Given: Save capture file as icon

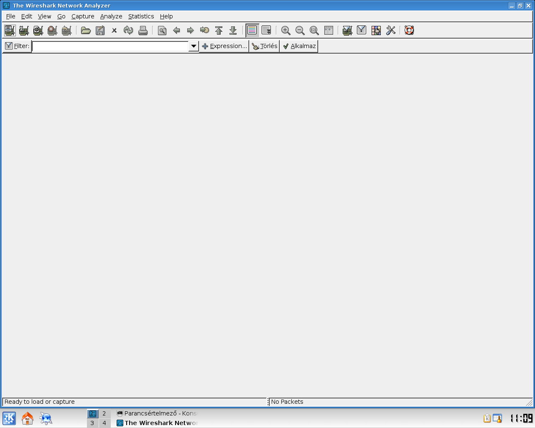Looking at the screenshot, I should pos(100,30).
